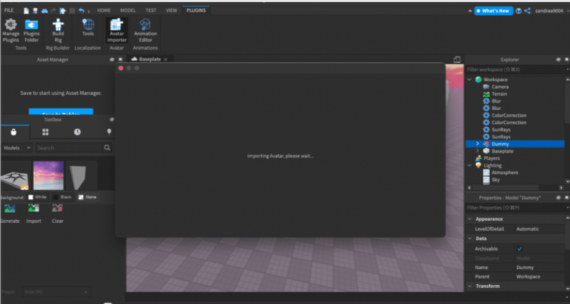The image size is (570, 304).
Task: Close the Properties panel
Action: point(567,198)
